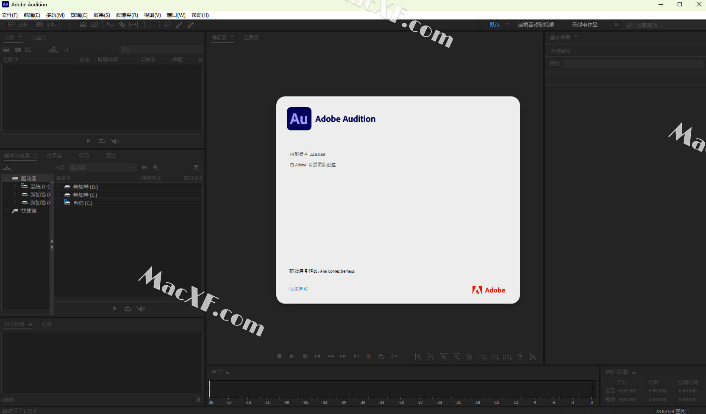
Task: Open file icon in Files panel
Action: 6,50
